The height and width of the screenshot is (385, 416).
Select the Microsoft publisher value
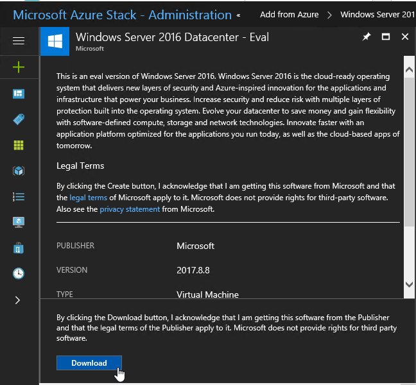tap(196, 246)
